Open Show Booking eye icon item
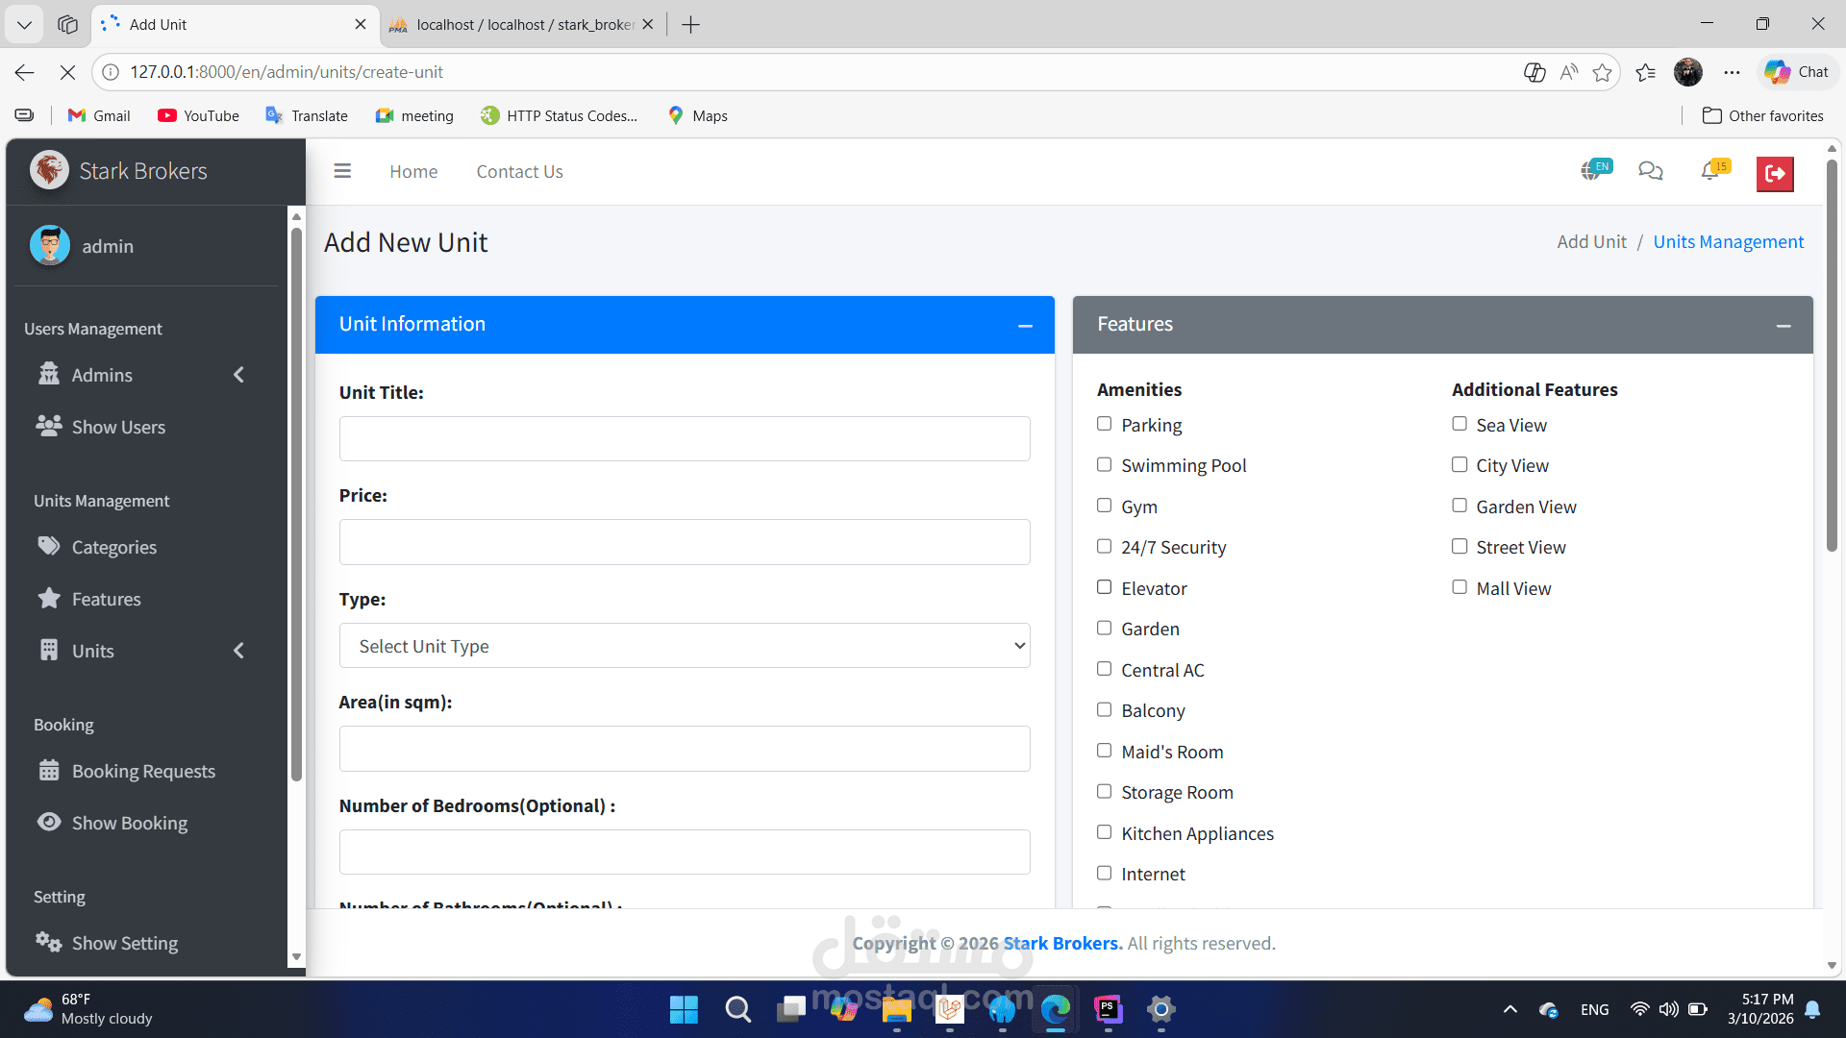The height and width of the screenshot is (1038, 1846). coord(49,822)
